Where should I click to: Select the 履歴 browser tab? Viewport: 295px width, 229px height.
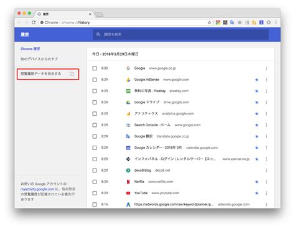[63, 14]
